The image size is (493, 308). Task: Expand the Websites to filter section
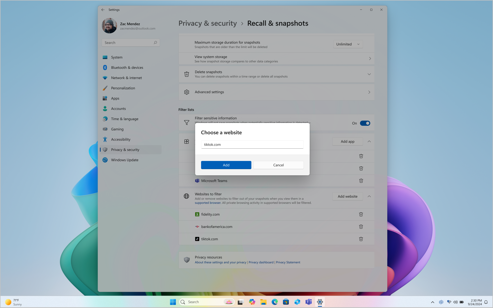click(369, 196)
